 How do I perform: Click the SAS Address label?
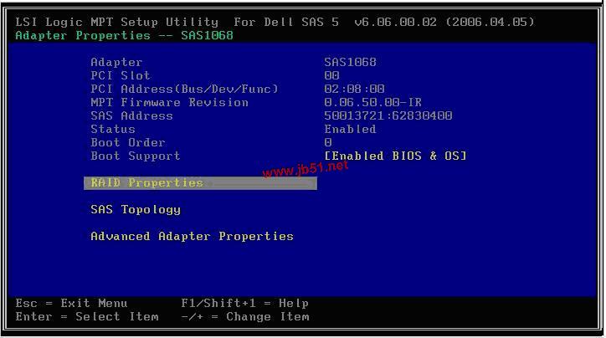[x=131, y=116]
